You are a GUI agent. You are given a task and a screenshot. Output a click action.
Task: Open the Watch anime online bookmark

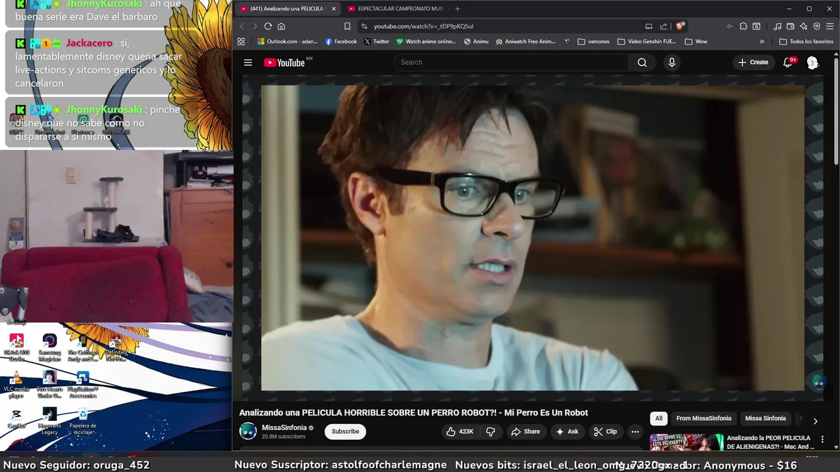tap(426, 41)
